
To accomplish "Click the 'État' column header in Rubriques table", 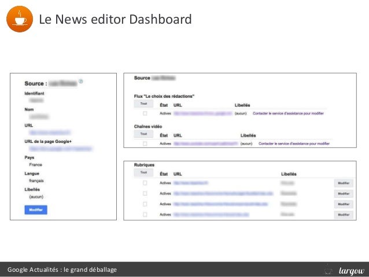I will pyautogui.click(x=164, y=174).
